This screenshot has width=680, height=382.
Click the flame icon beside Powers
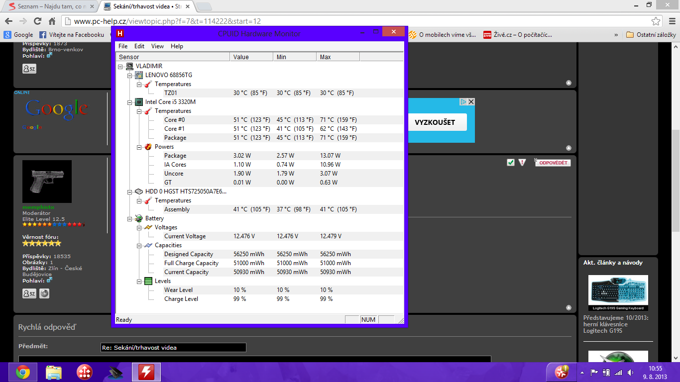tap(148, 147)
